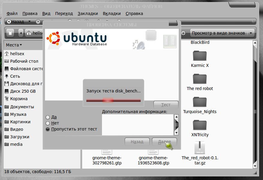Viewport: 263px width, 180px height.
Task: Click the processor chip icon in banner
Action: 151,35
